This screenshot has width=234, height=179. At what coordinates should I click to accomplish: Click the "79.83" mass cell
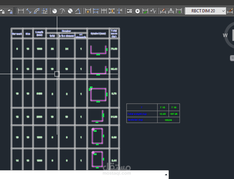coord(114,49)
